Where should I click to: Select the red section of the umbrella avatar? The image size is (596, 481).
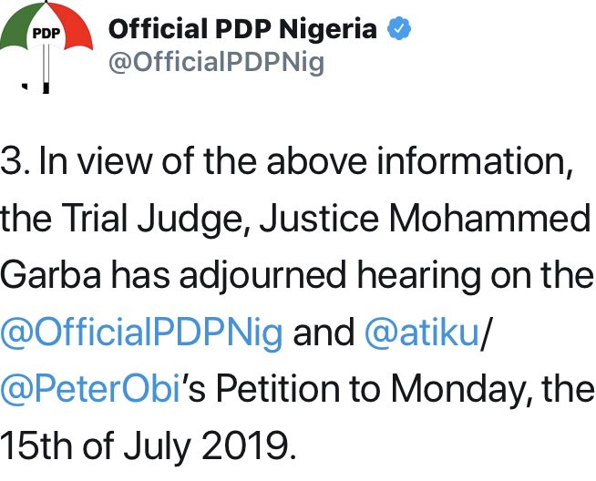click(x=72, y=26)
